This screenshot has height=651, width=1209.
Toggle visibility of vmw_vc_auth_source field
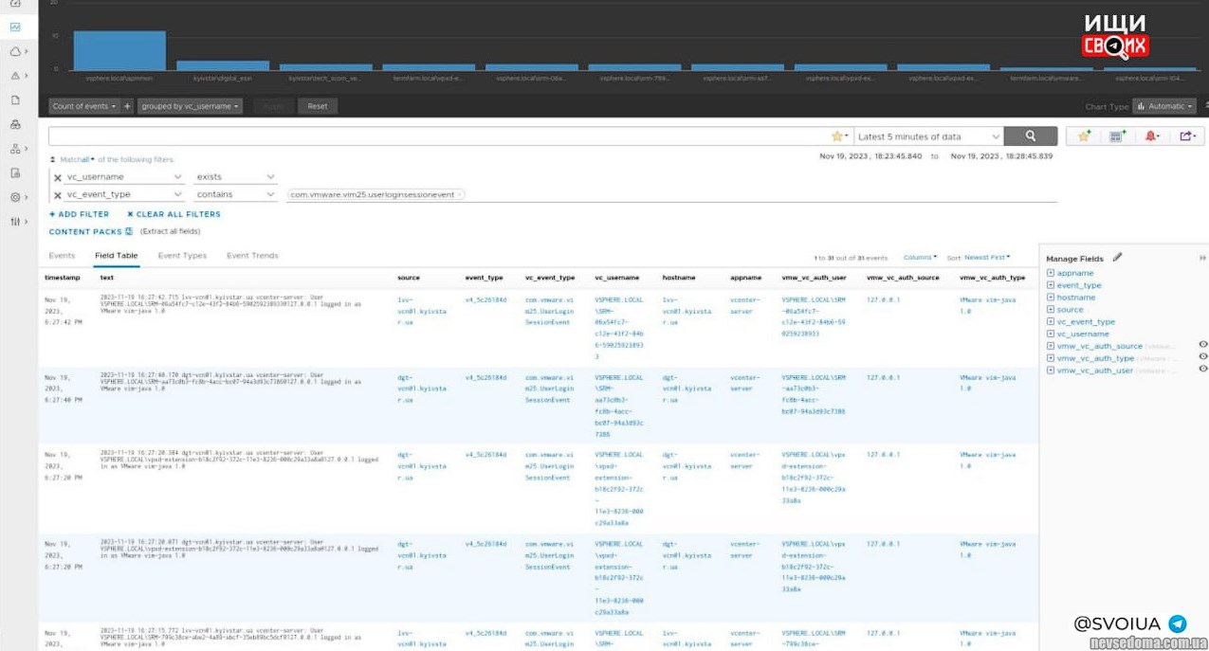tap(1202, 345)
